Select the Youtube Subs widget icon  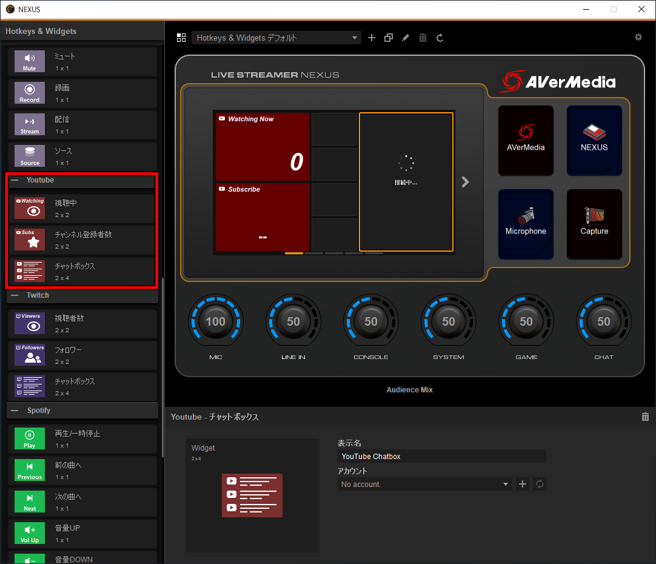(x=29, y=240)
